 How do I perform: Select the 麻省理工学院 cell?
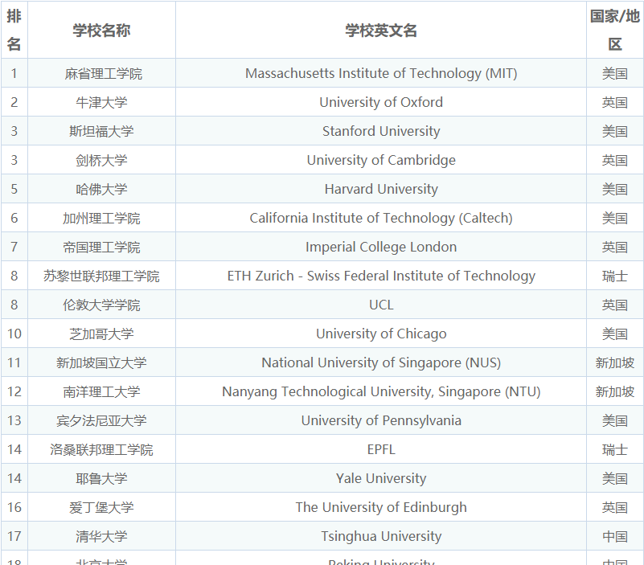pyautogui.click(x=101, y=73)
